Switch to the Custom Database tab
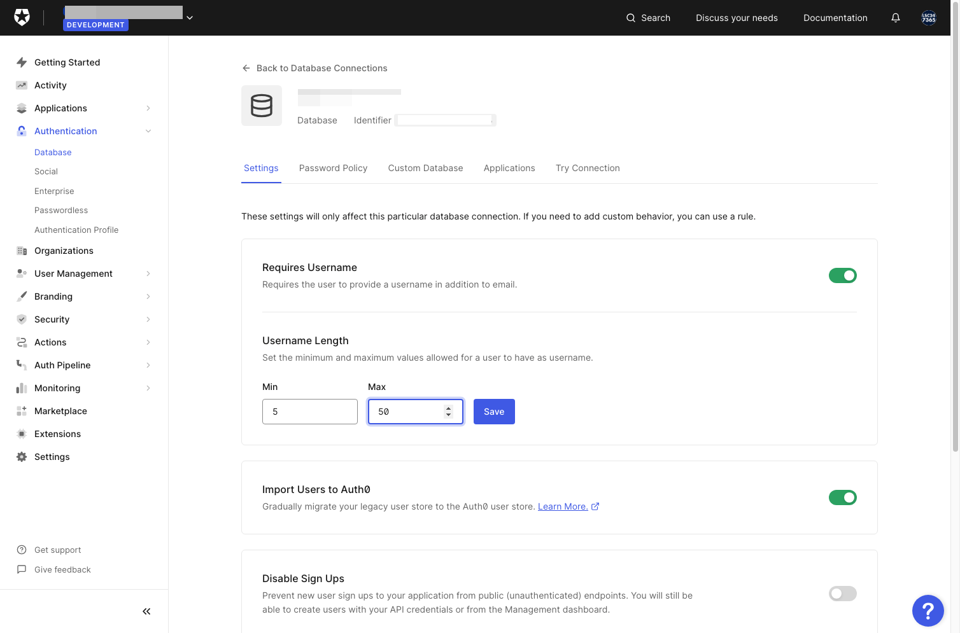The width and height of the screenshot is (960, 633). (426, 168)
